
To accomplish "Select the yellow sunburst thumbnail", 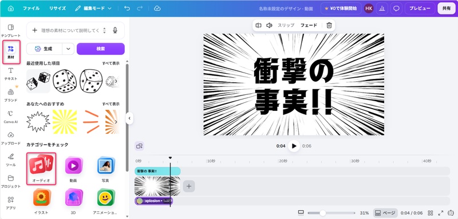I will coord(65,122).
